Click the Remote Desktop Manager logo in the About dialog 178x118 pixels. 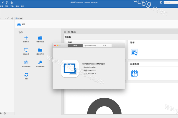(x=70, y=69)
